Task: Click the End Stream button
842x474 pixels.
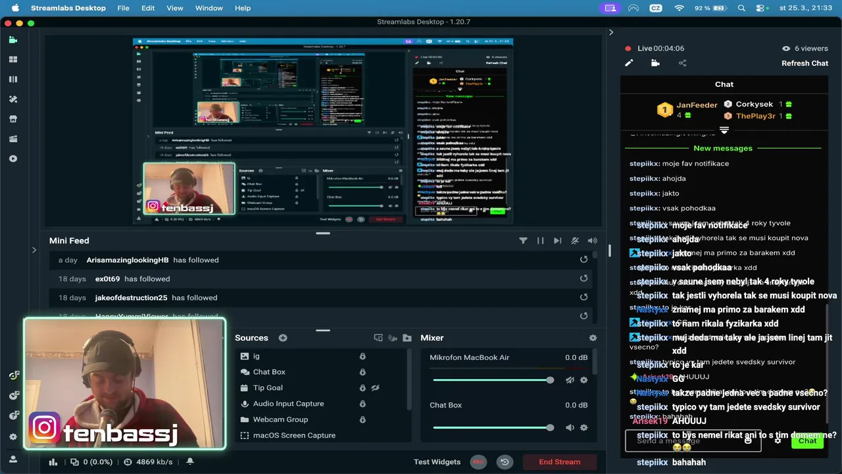Action: click(x=560, y=461)
